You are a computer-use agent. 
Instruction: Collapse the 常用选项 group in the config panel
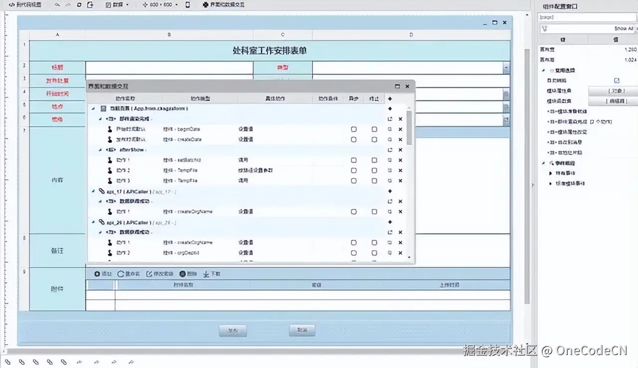pos(543,70)
